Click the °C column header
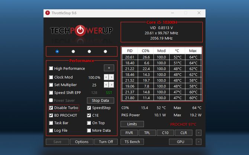Viewport: 249px width, 155px height. (x=177, y=51)
